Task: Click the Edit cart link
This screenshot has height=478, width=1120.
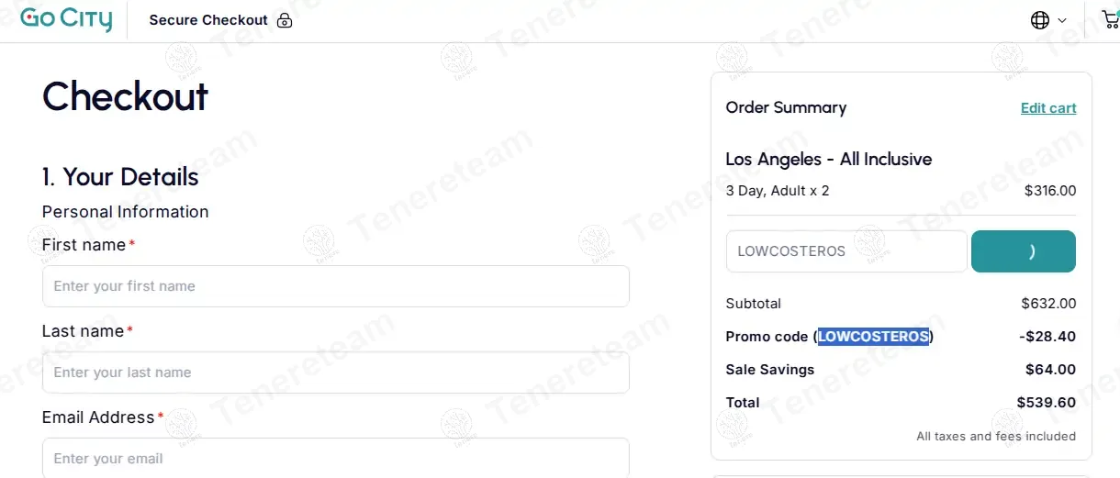Action: pyautogui.click(x=1048, y=108)
